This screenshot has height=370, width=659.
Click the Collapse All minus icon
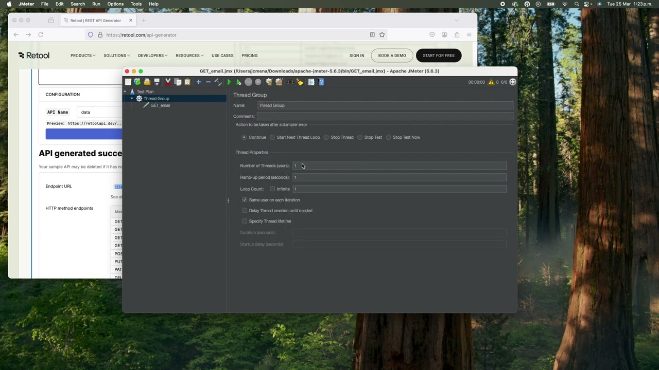pos(208,82)
